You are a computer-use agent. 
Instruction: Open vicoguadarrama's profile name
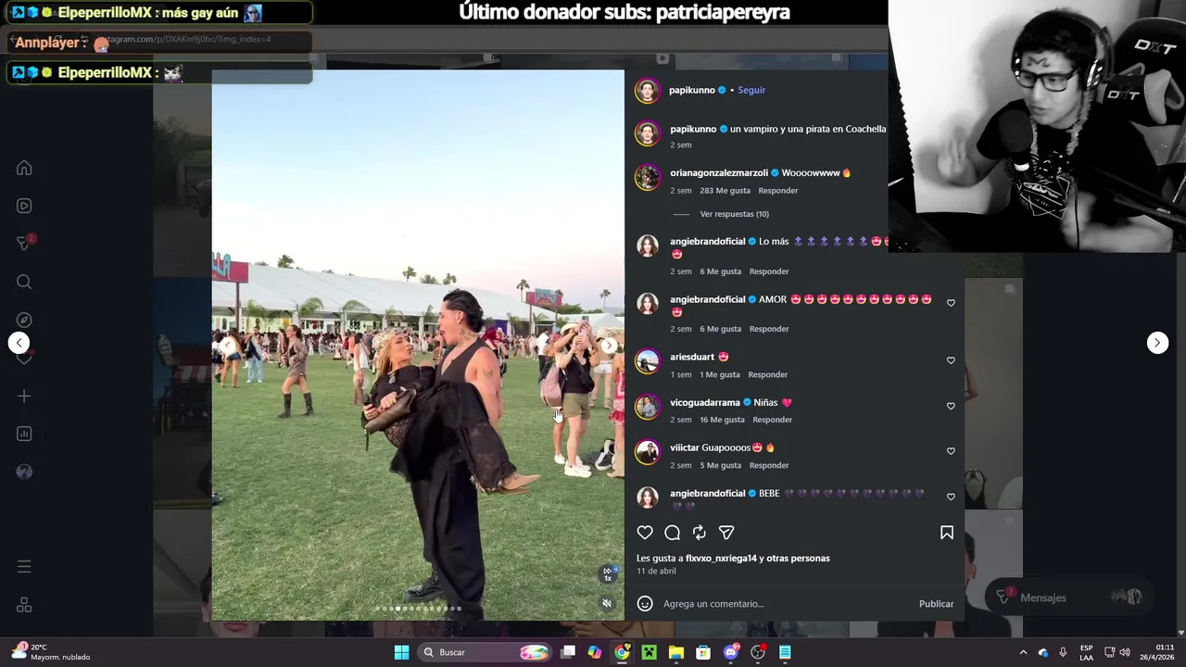[705, 403]
